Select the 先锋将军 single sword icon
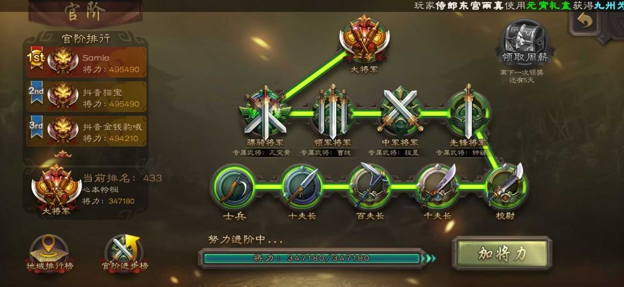The height and width of the screenshot is (287, 624). pos(468,111)
